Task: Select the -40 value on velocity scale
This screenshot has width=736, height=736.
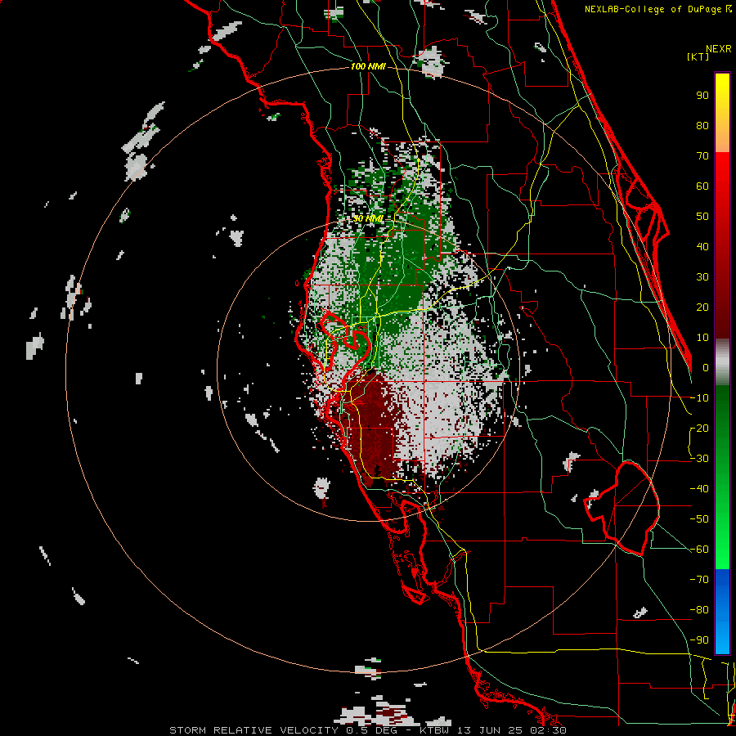Action: (699, 489)
